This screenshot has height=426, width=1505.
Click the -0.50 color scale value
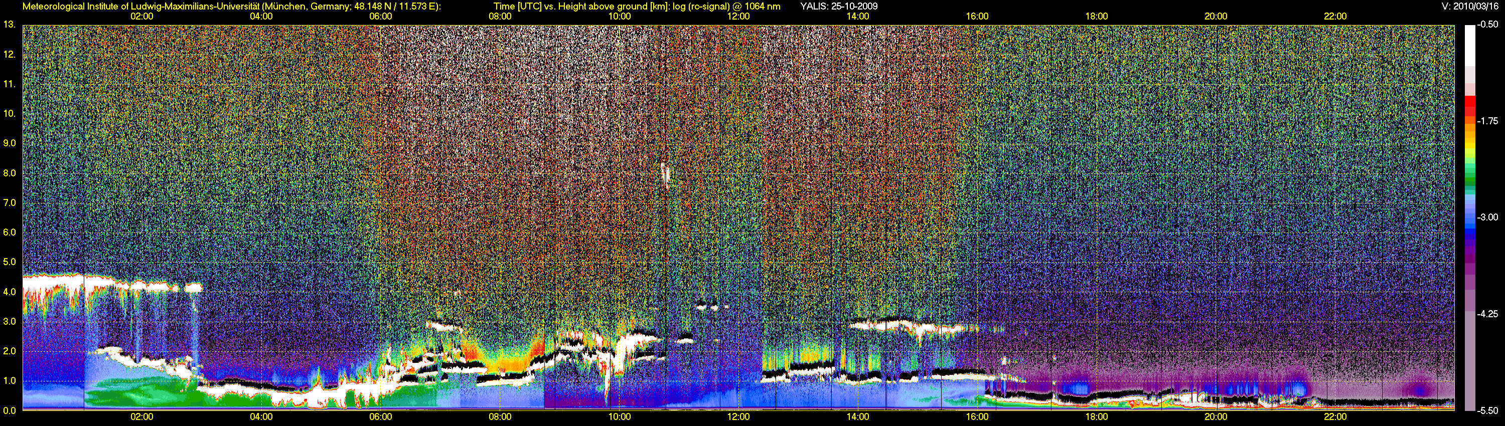point(1487,25)
